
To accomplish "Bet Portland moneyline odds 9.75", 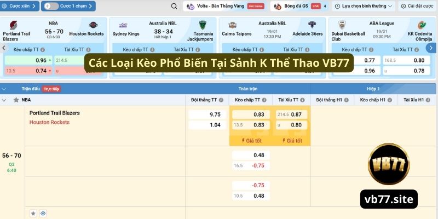I will [x=208, y=114].
